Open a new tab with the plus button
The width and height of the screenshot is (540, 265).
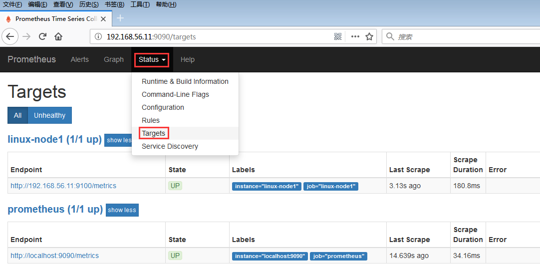pyautogui.click(x=120, y=18)
